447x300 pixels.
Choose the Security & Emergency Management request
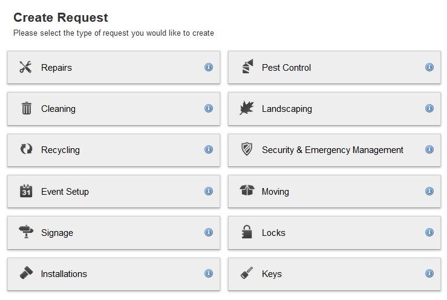coord(332,150)
